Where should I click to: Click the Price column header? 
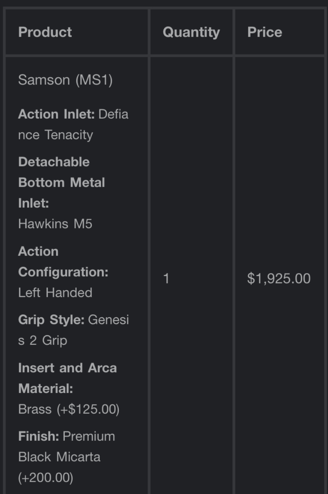pyautogui.click(x=265, y=32)
